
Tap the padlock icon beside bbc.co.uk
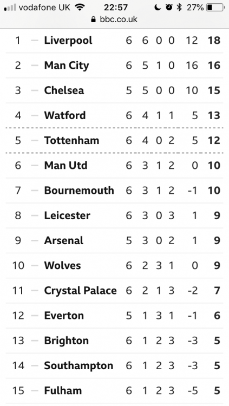pyautogui.click(x=93, y=19)
